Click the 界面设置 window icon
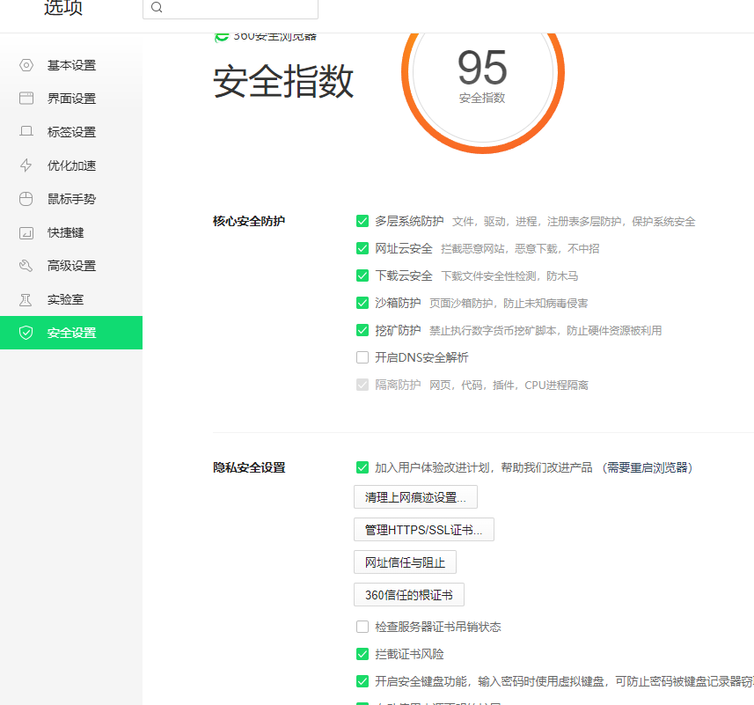This screenshot has width=754, height=705. (x=26, y=98)
